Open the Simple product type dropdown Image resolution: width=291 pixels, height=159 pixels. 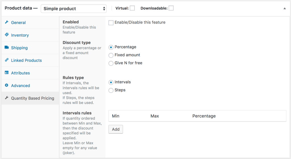click(74, 9)
